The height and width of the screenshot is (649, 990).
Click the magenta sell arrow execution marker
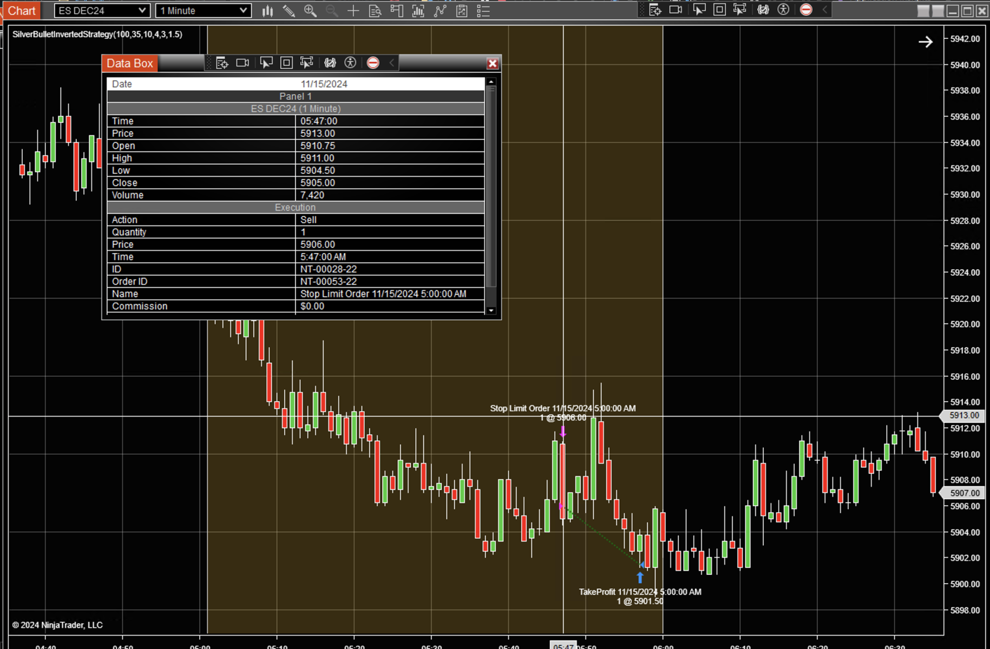(x=563, y=432)
